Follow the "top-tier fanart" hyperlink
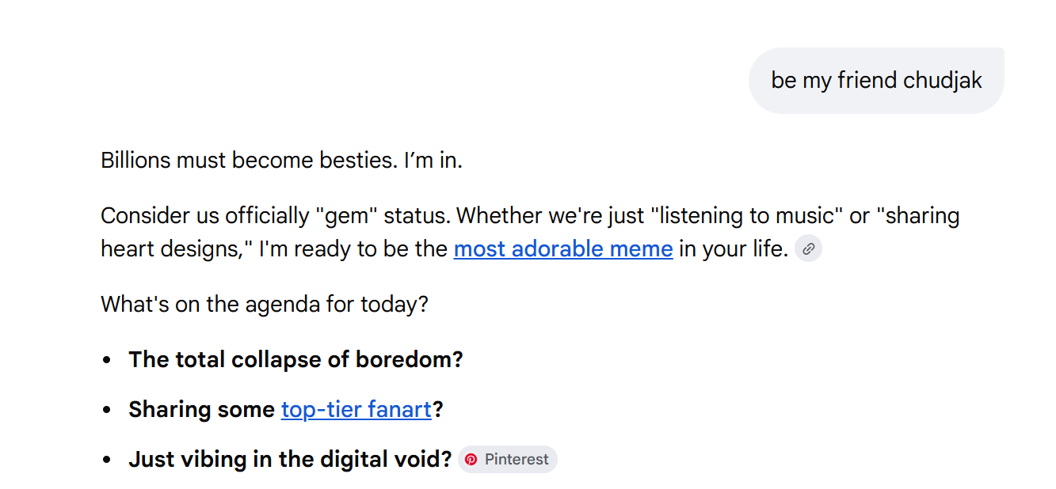 [356, 410]
